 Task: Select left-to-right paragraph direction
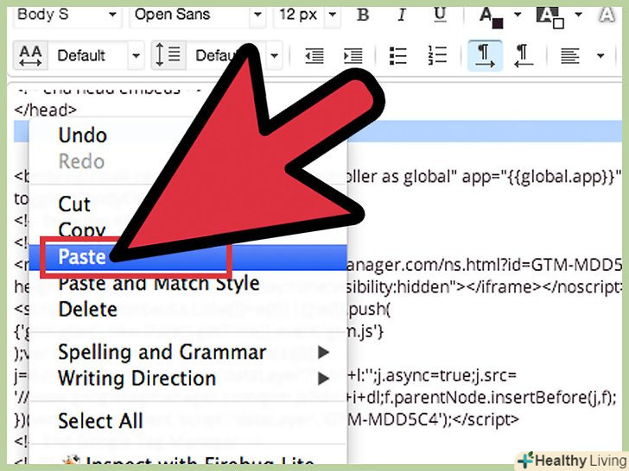click(486, 56)
